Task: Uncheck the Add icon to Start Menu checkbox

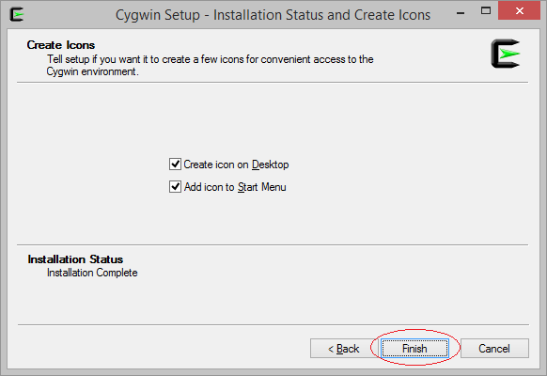Action: coord(175,187)
